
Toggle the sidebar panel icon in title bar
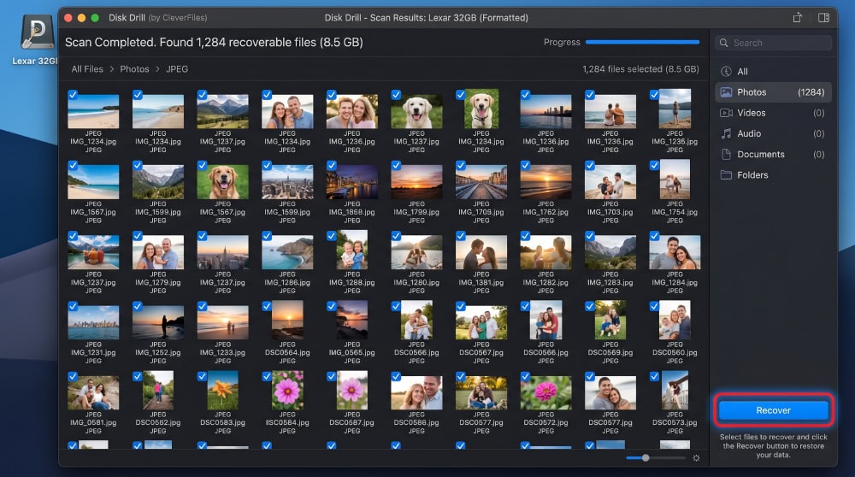pos(823,17)
